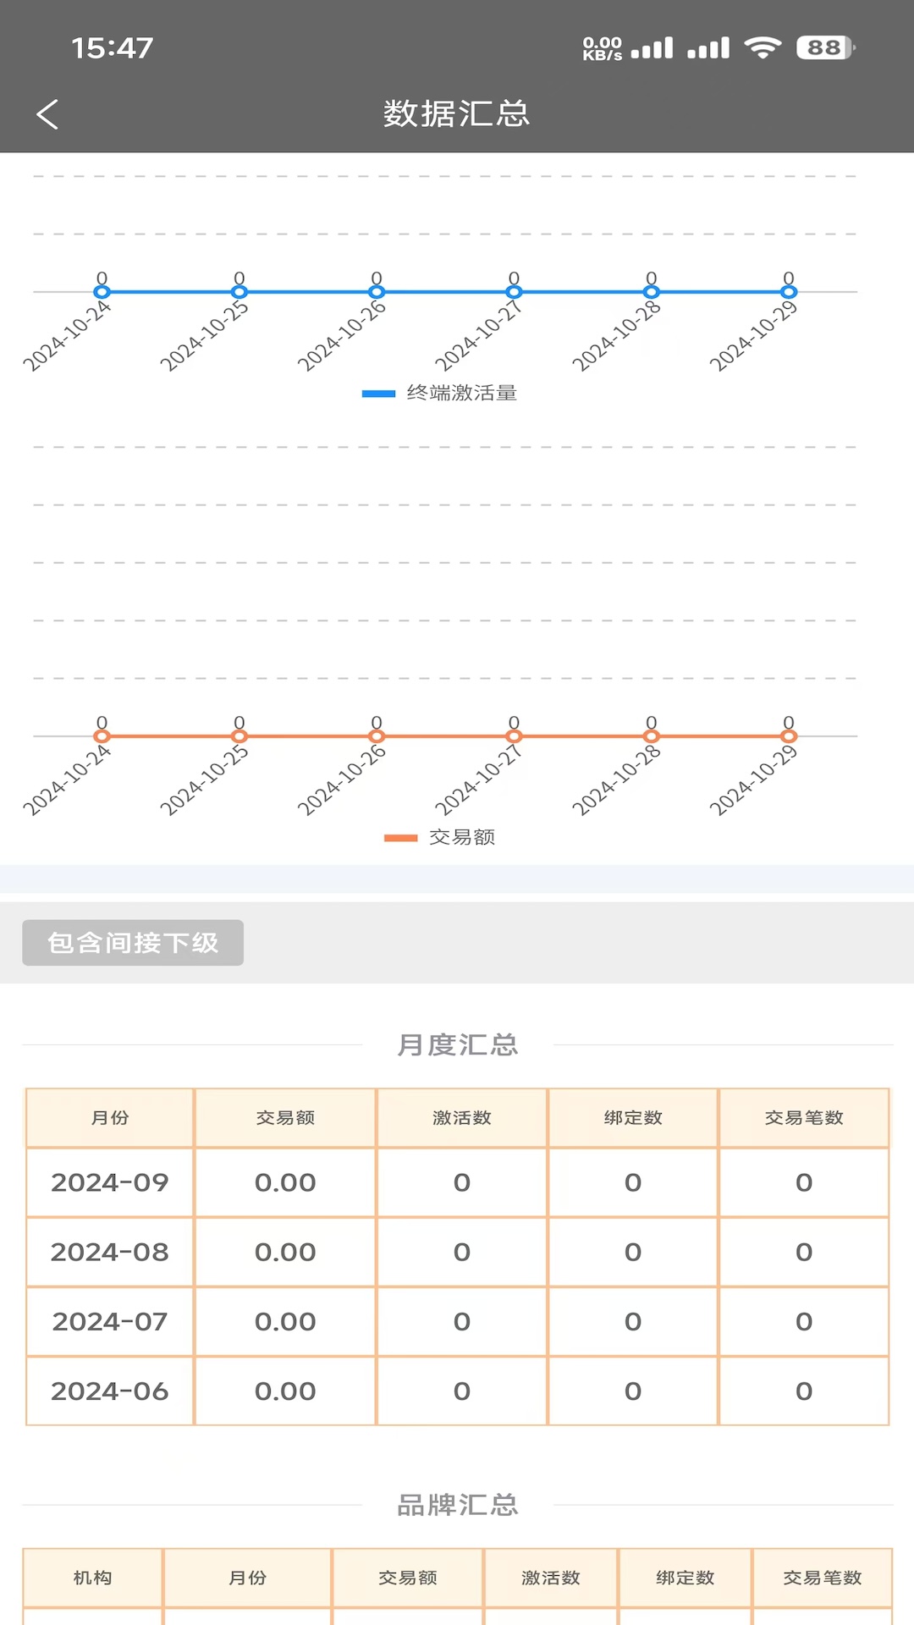Image resolution: width=914 pixels, height=1625 pixels.
Task: Toggle the 包含间接下级 button
Action: click(x=133, y=943)
